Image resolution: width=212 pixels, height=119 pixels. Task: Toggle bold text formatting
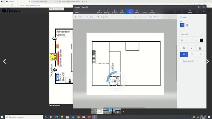(x=184, y=48)
